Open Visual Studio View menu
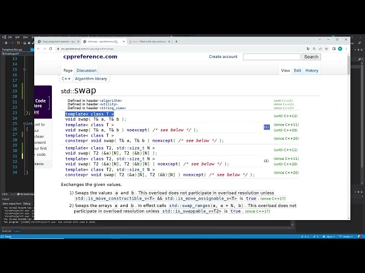This screenshot has height=273, width=365. tap(26, 37)
